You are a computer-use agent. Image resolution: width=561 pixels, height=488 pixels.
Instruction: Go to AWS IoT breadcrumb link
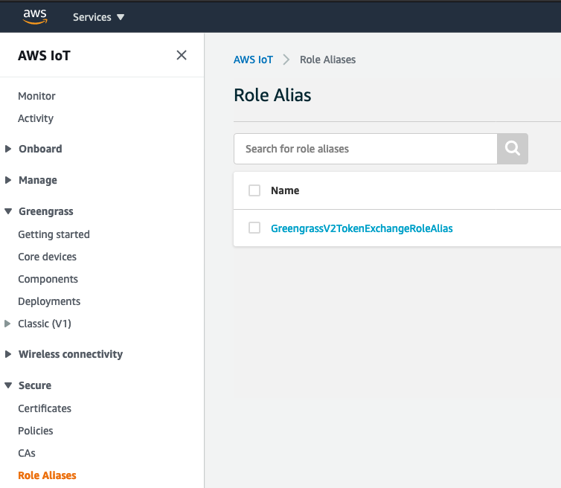point(253,60)
